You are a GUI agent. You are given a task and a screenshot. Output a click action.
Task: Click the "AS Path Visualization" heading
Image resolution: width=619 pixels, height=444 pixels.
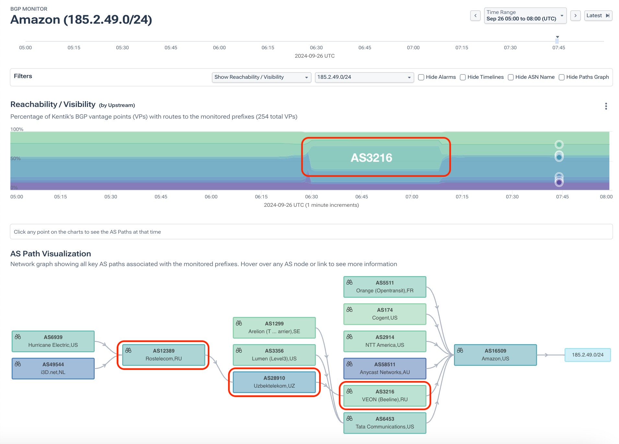[51, 253]
